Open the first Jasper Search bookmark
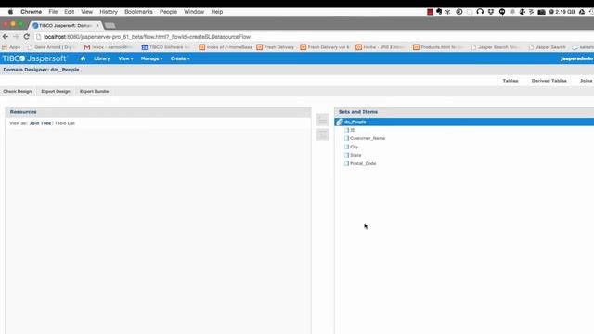Viewport: 594px width, 334px height. click(x=495, y=47)
